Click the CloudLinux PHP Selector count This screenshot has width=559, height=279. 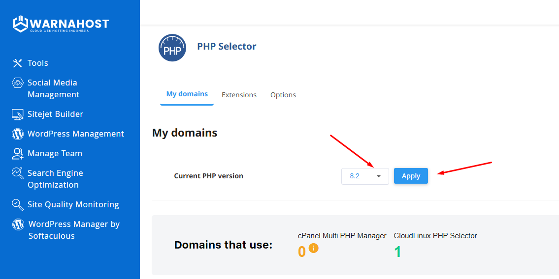click(x=397, y=252)
